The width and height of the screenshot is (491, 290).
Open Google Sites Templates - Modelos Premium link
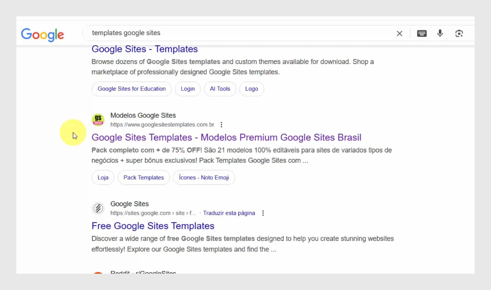tap(227, 137)
